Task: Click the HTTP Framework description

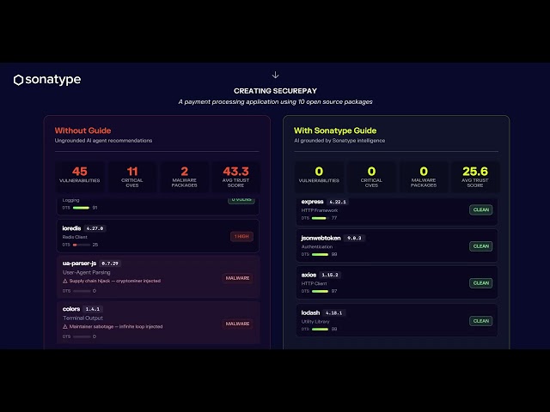Action: (x=320, y=210)
